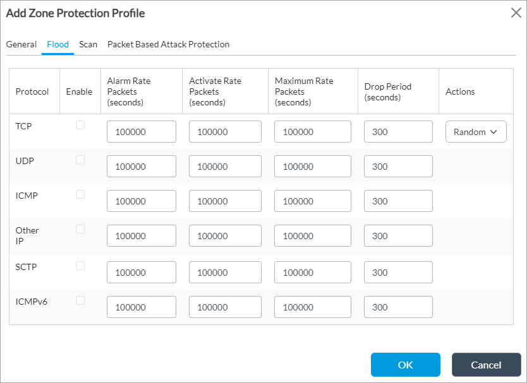Viewport: 527px width, 383px height.
Task: Switch to the Scan tab
Action: (x=88, y=44)
